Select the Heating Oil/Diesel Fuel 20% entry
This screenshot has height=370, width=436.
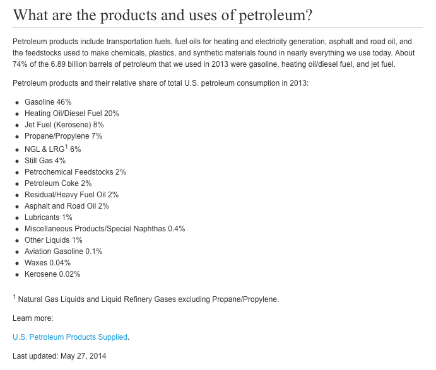(71, 113)
